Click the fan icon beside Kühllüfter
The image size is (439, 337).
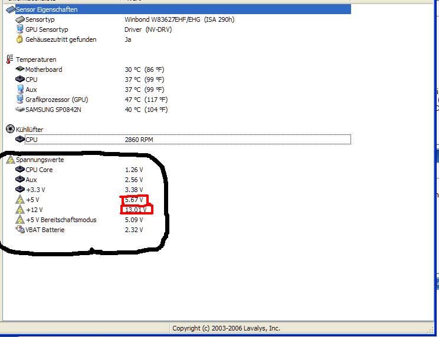click(10, 129)
